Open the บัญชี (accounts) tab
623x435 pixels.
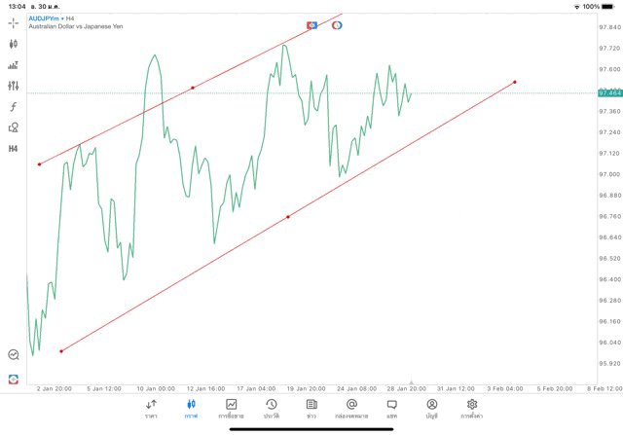(431, 408)
